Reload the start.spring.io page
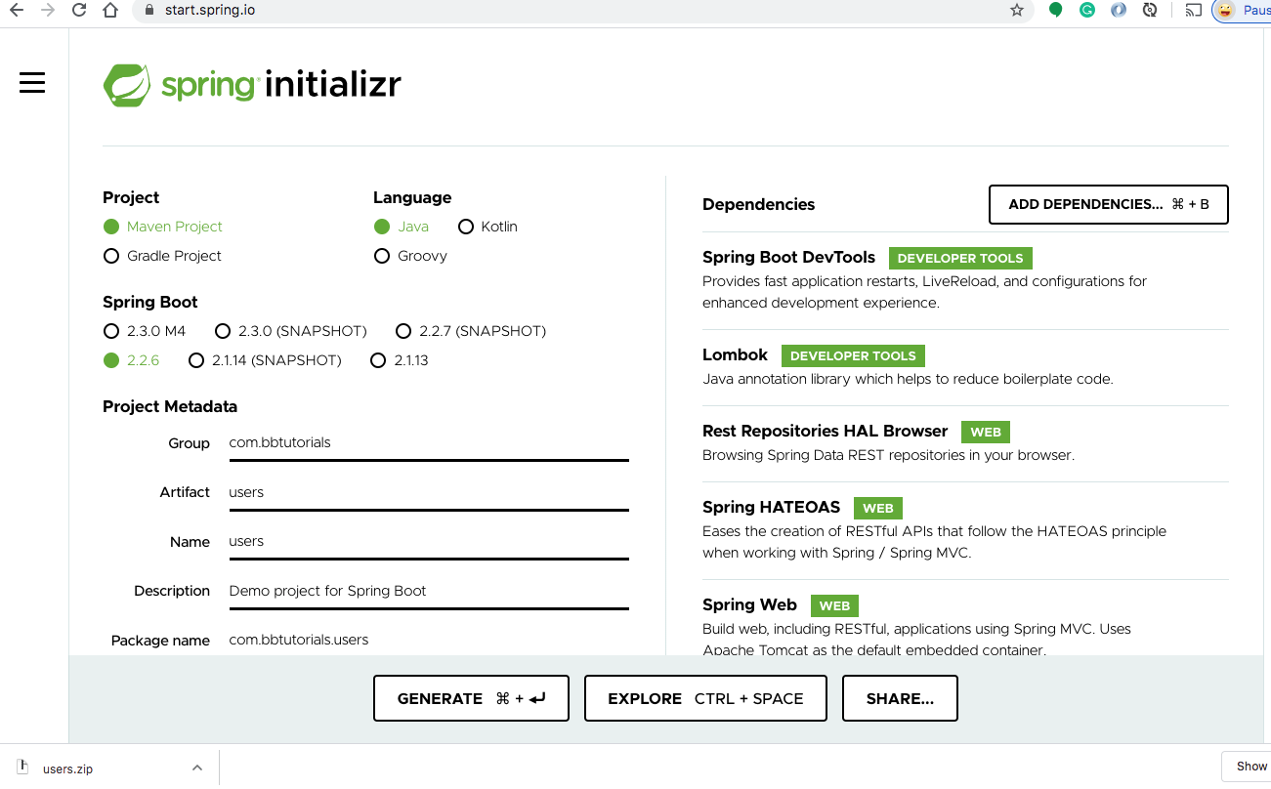The image size is (1271, 789). coord(79,11)
